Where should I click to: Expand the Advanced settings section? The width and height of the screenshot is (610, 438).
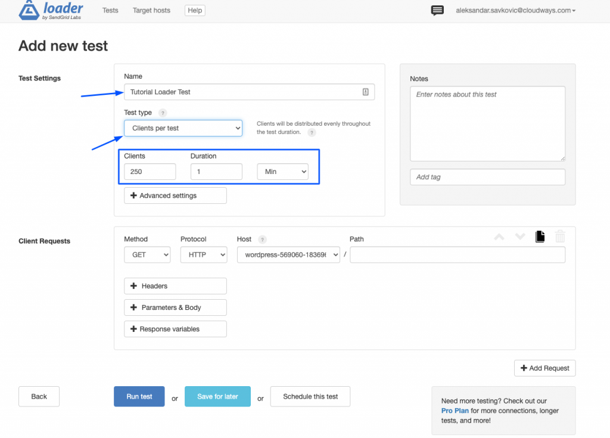[x=175, y=195]
